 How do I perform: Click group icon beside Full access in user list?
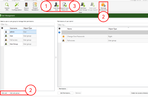click(x=6, y=40)
